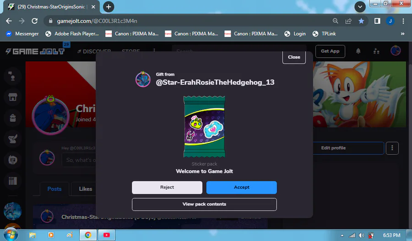Click the Edit profile button
The width and height of the screenshot is (412, 241).
[333, 148]
